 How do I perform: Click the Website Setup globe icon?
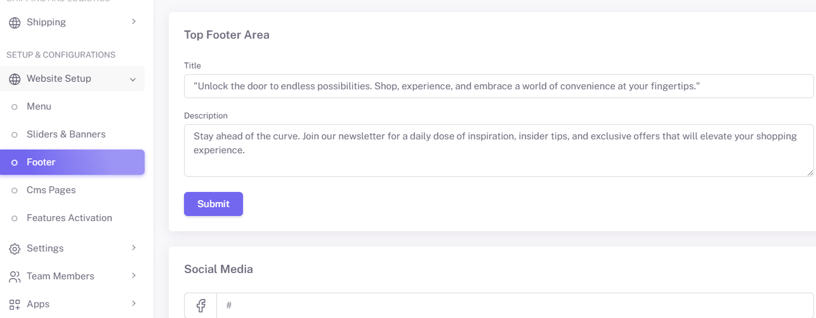(x=15, y=79)
